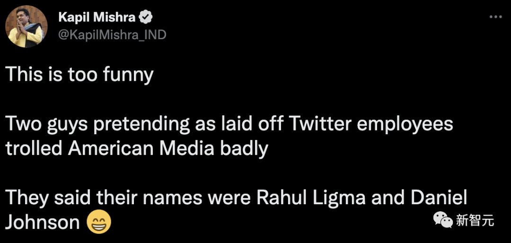Click the word "Twitter" in the tweet
This screenshot has width=511, height=243.
click(x=322, y=124)
